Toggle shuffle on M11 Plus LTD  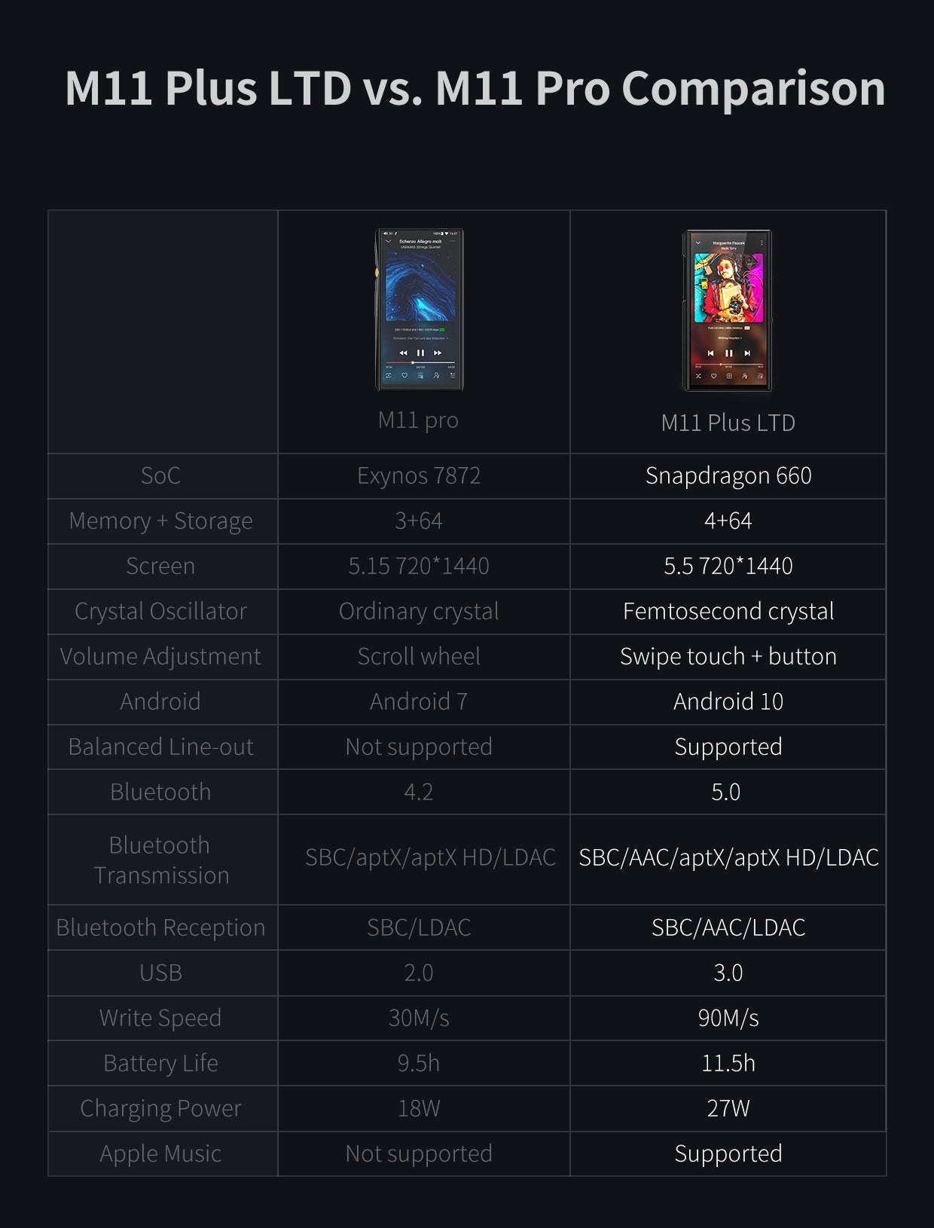point(697,375)
